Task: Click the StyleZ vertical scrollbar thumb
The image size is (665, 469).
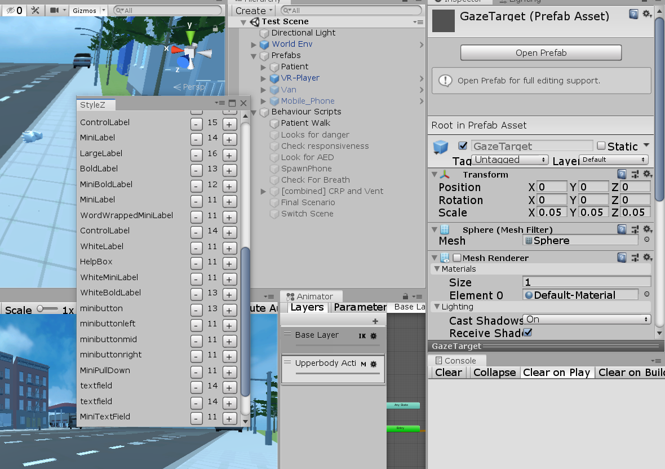Action: pyautogui.click(x=245, y=321)
